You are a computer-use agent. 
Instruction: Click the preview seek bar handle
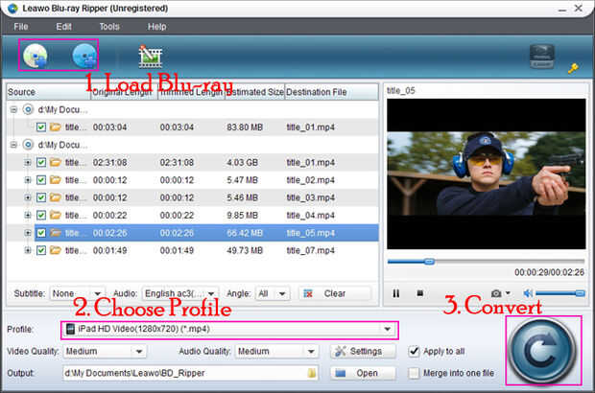[x=429, y=262]
